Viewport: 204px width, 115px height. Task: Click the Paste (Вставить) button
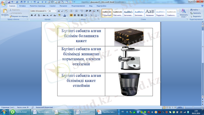click(x=5, y=13)
